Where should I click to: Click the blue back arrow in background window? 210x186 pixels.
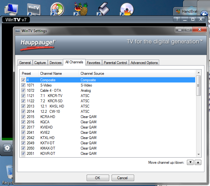[204, 14]
